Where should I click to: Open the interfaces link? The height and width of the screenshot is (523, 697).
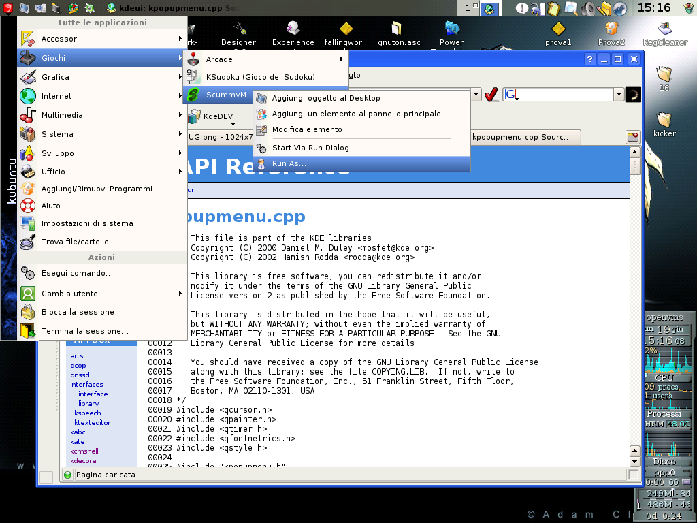click(x=86, y=384)
